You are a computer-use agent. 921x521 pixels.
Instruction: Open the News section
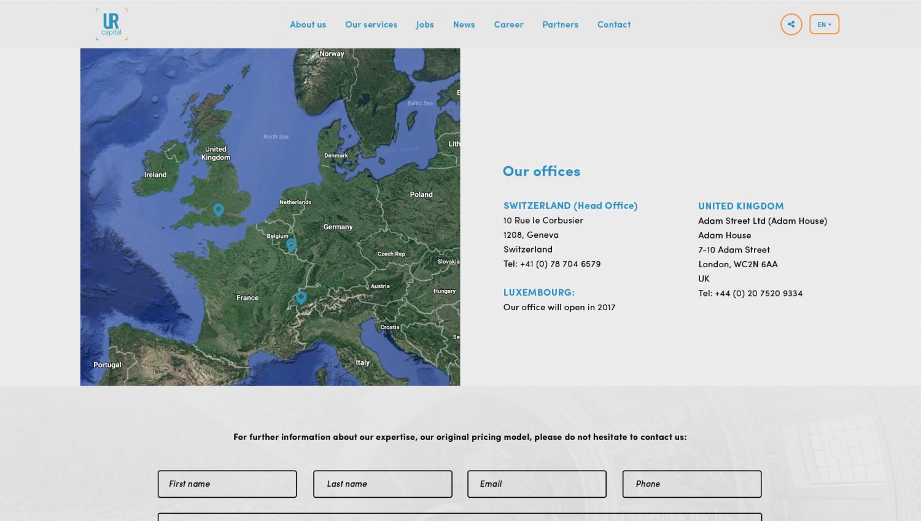pyautogui.click(x=464, y=25)
